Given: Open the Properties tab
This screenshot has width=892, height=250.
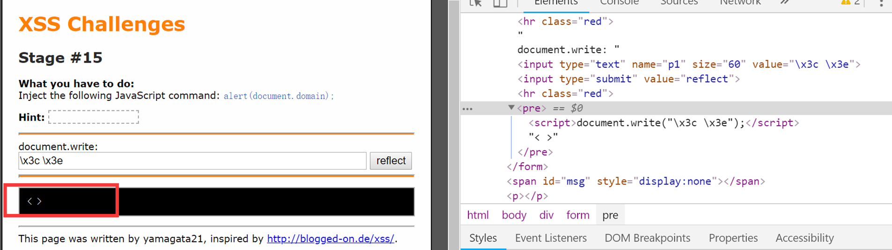Looking at the screenshot, I should 733,238.
